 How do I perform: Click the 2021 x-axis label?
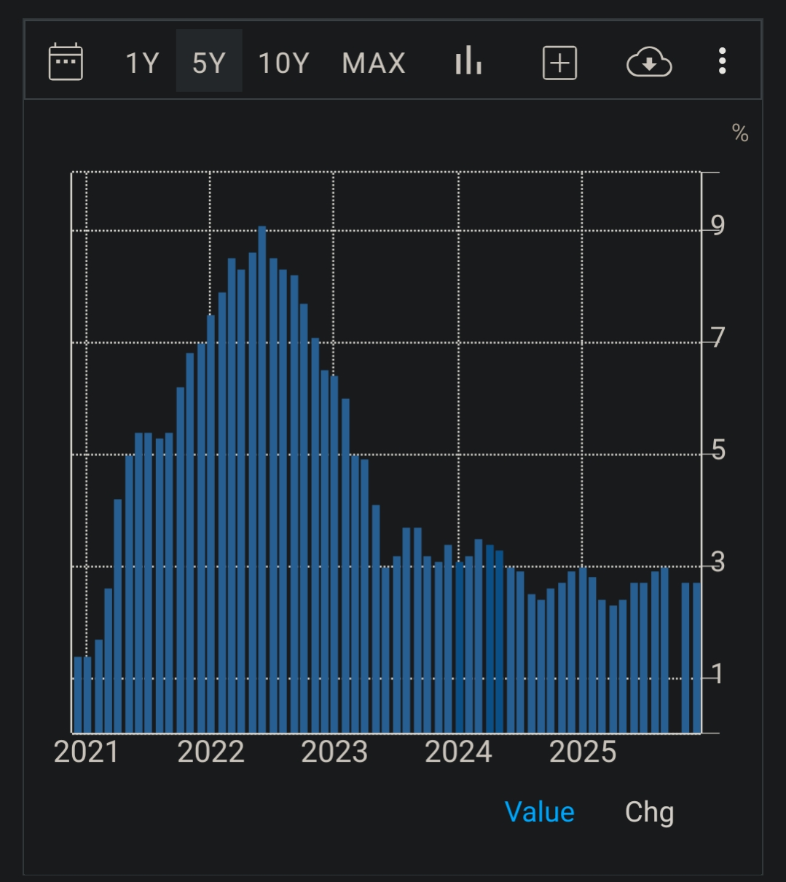click(x=86, y=752)
